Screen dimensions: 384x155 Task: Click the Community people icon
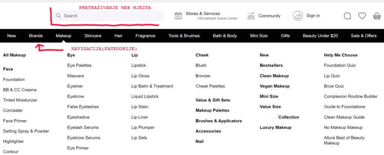[x=251, y=16]
